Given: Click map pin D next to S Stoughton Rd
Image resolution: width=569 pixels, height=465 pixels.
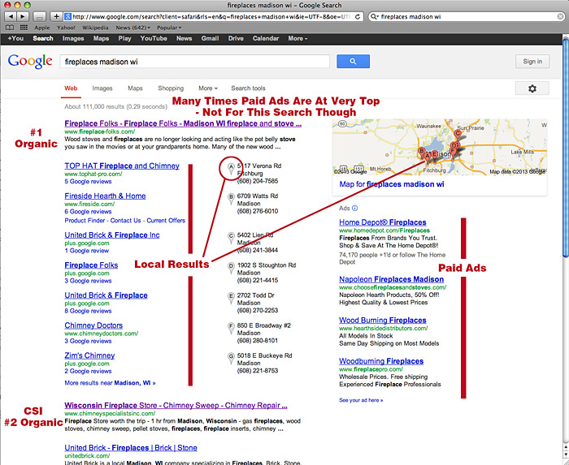Looking at the screenshot, I should point(231,268).
